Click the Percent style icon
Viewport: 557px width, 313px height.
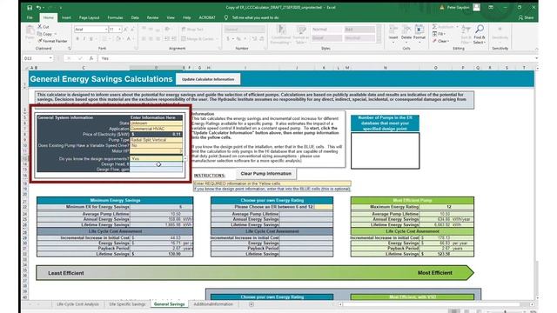(238, 38)
